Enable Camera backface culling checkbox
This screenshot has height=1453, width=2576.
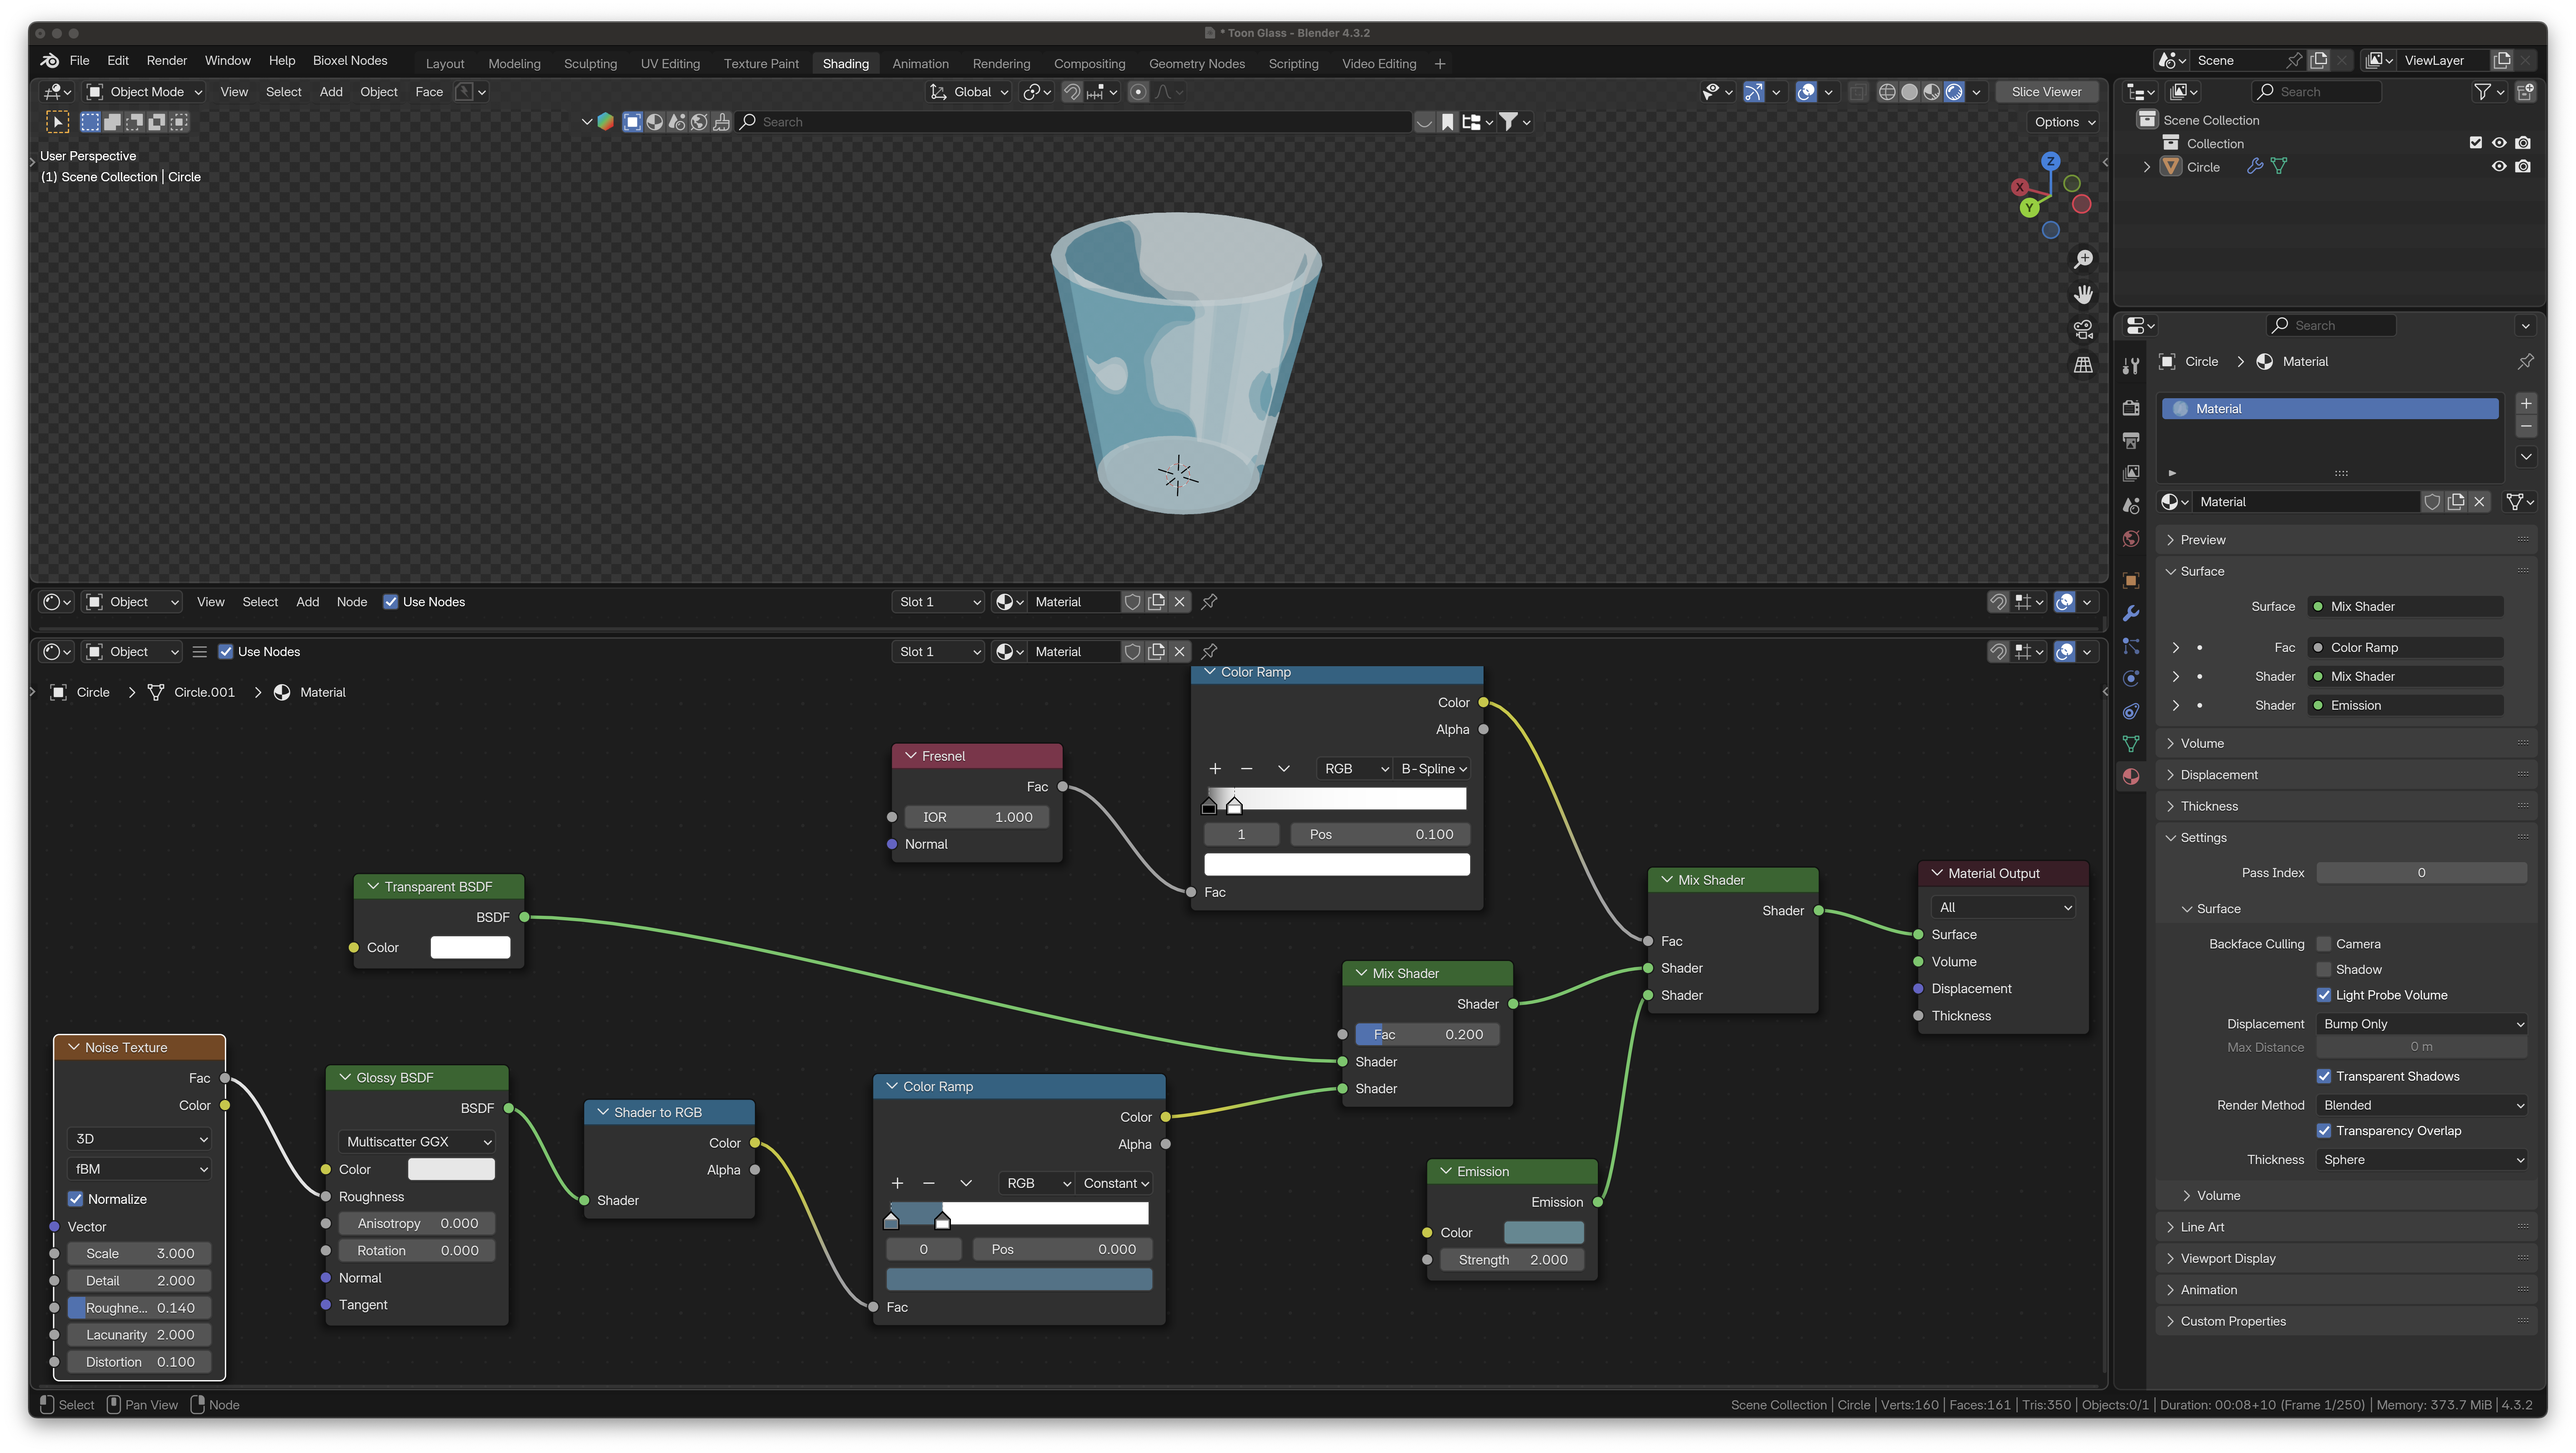point(2324,944)
